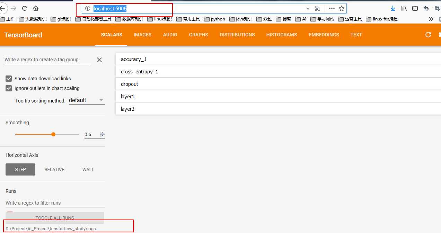Screen dimensions: 441x233
Task: Switch to the GRAPHS tab
Action: [199, 35]
